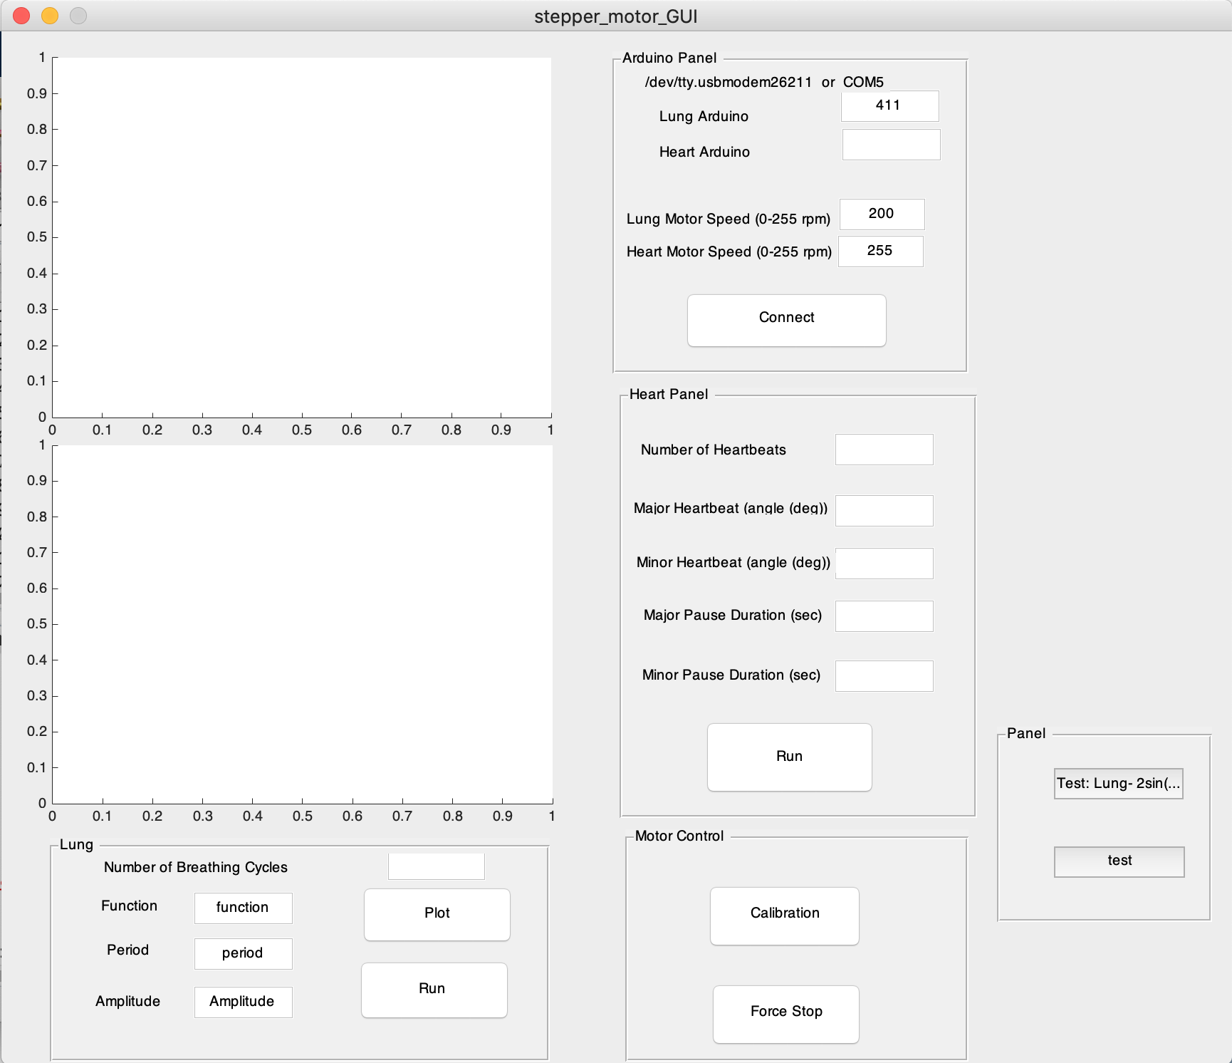Click the Lung Function input field
1232x1063 pixels.
[243, 908]
